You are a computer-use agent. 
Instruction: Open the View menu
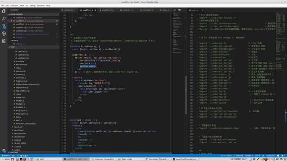[x=22, y=6]
